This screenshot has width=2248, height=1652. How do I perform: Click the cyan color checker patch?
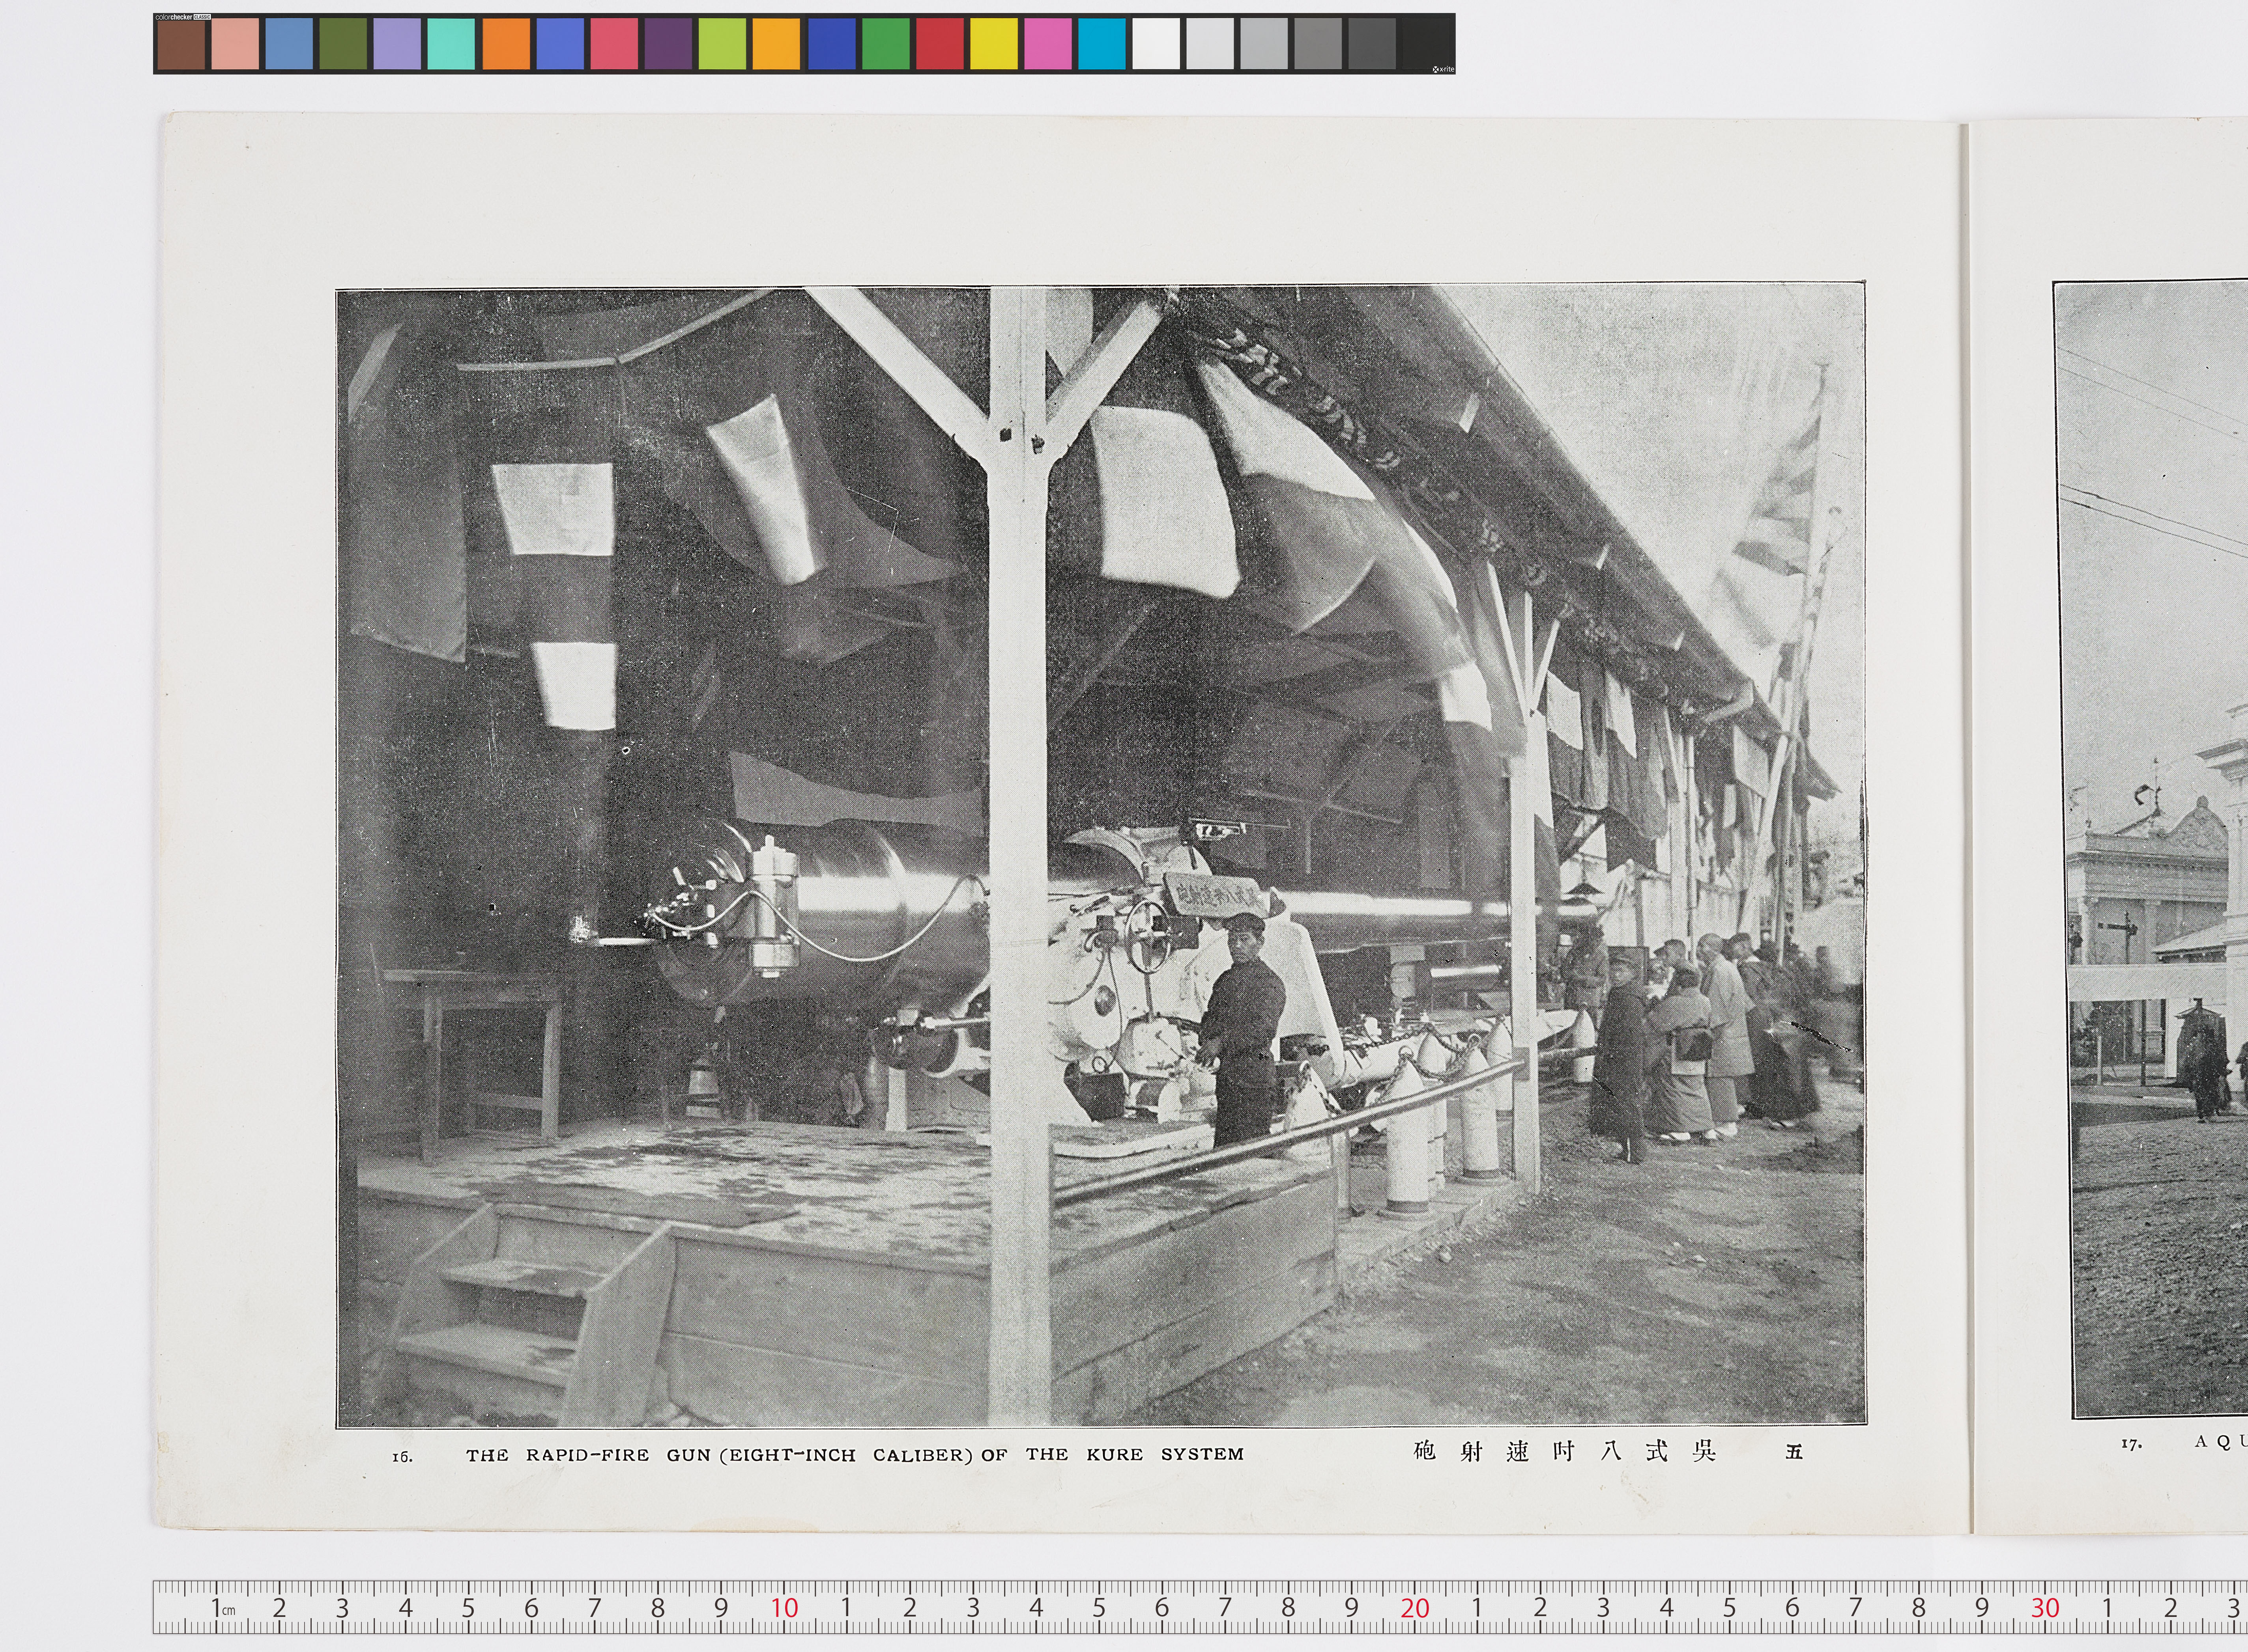point(1102,45)
